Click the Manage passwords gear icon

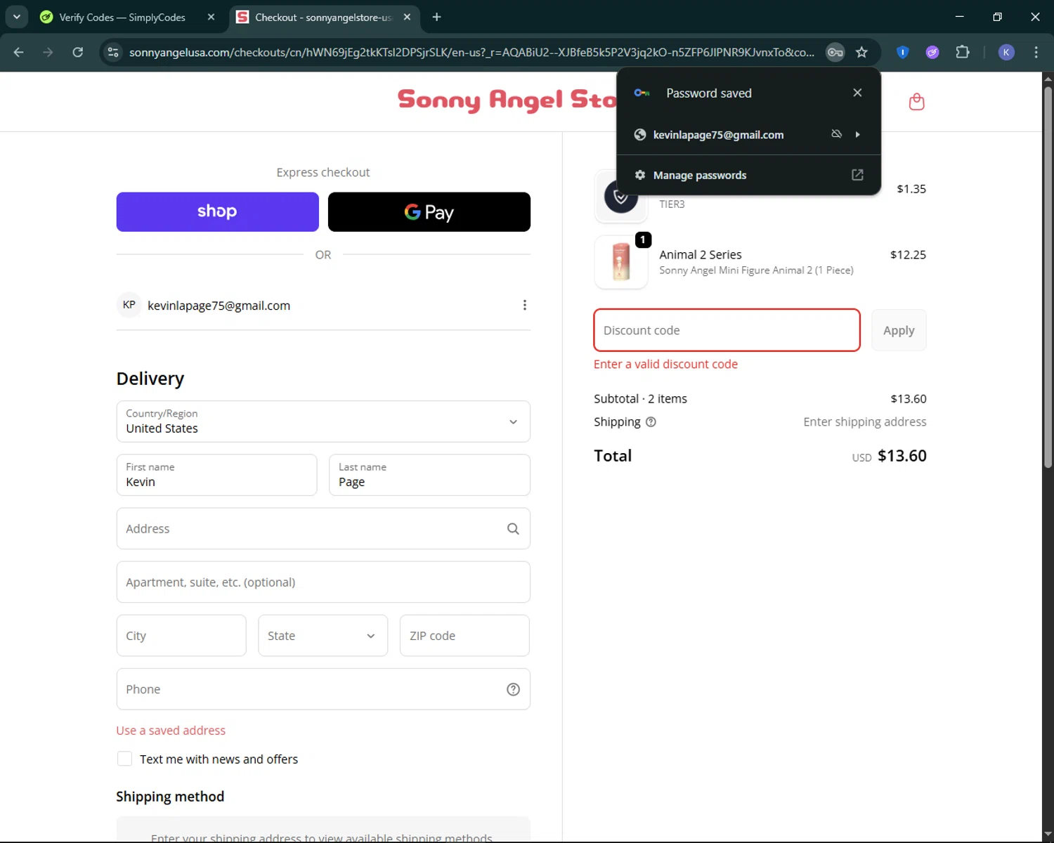[639, 175]
